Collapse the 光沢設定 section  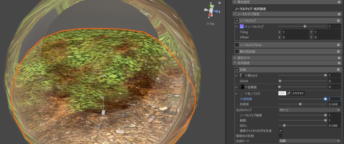235,63
